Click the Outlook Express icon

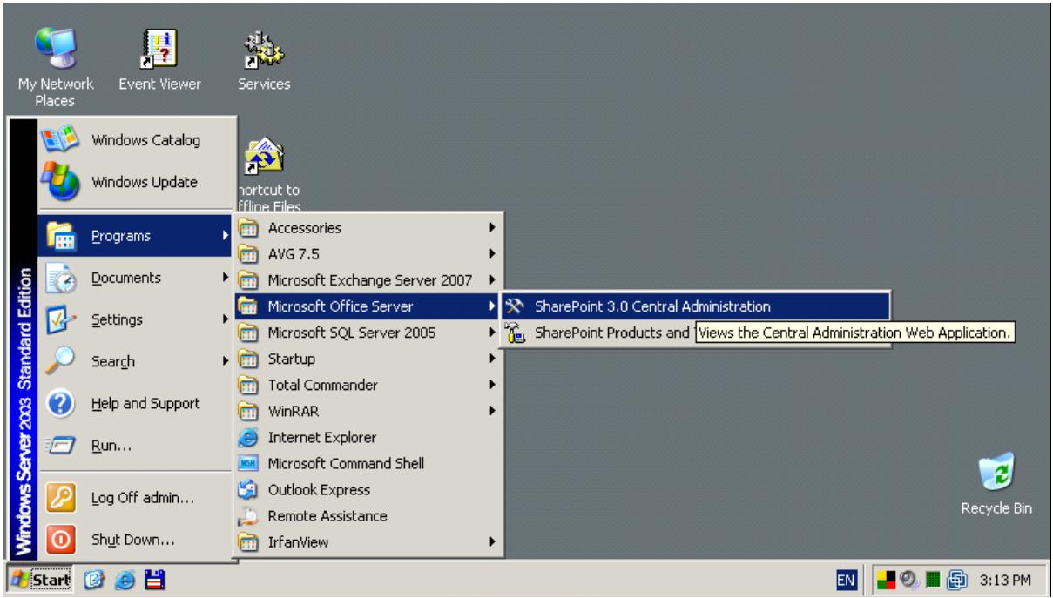click(x=248, y=490)
